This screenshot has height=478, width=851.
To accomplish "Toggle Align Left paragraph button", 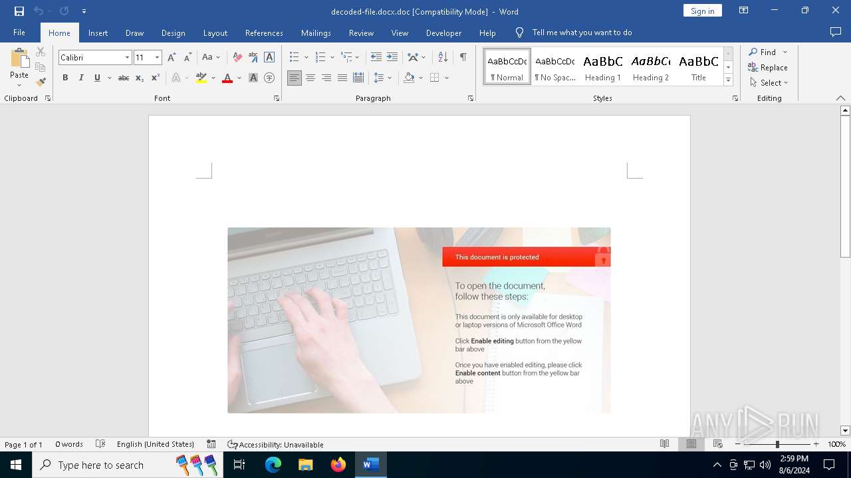I will (x=295, y=78).
